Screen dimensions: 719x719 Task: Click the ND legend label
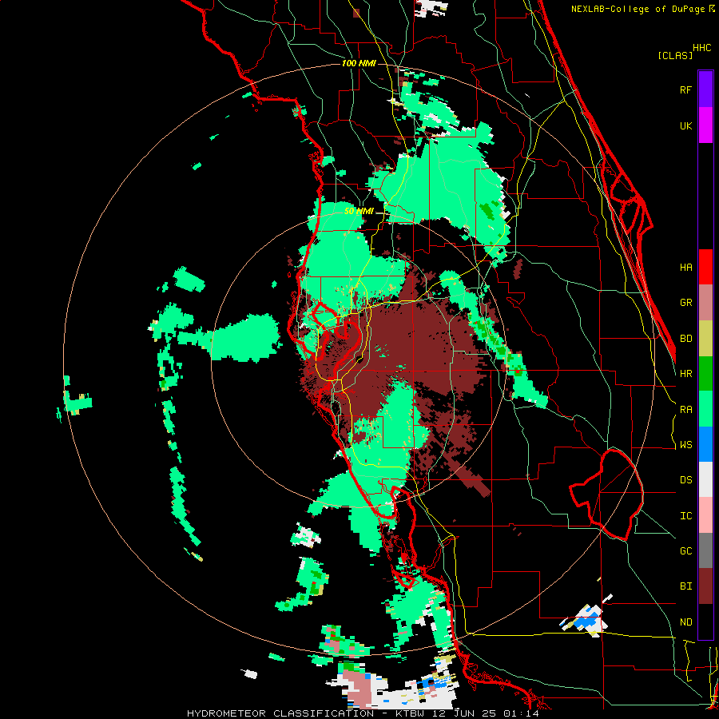click(686, 622)
